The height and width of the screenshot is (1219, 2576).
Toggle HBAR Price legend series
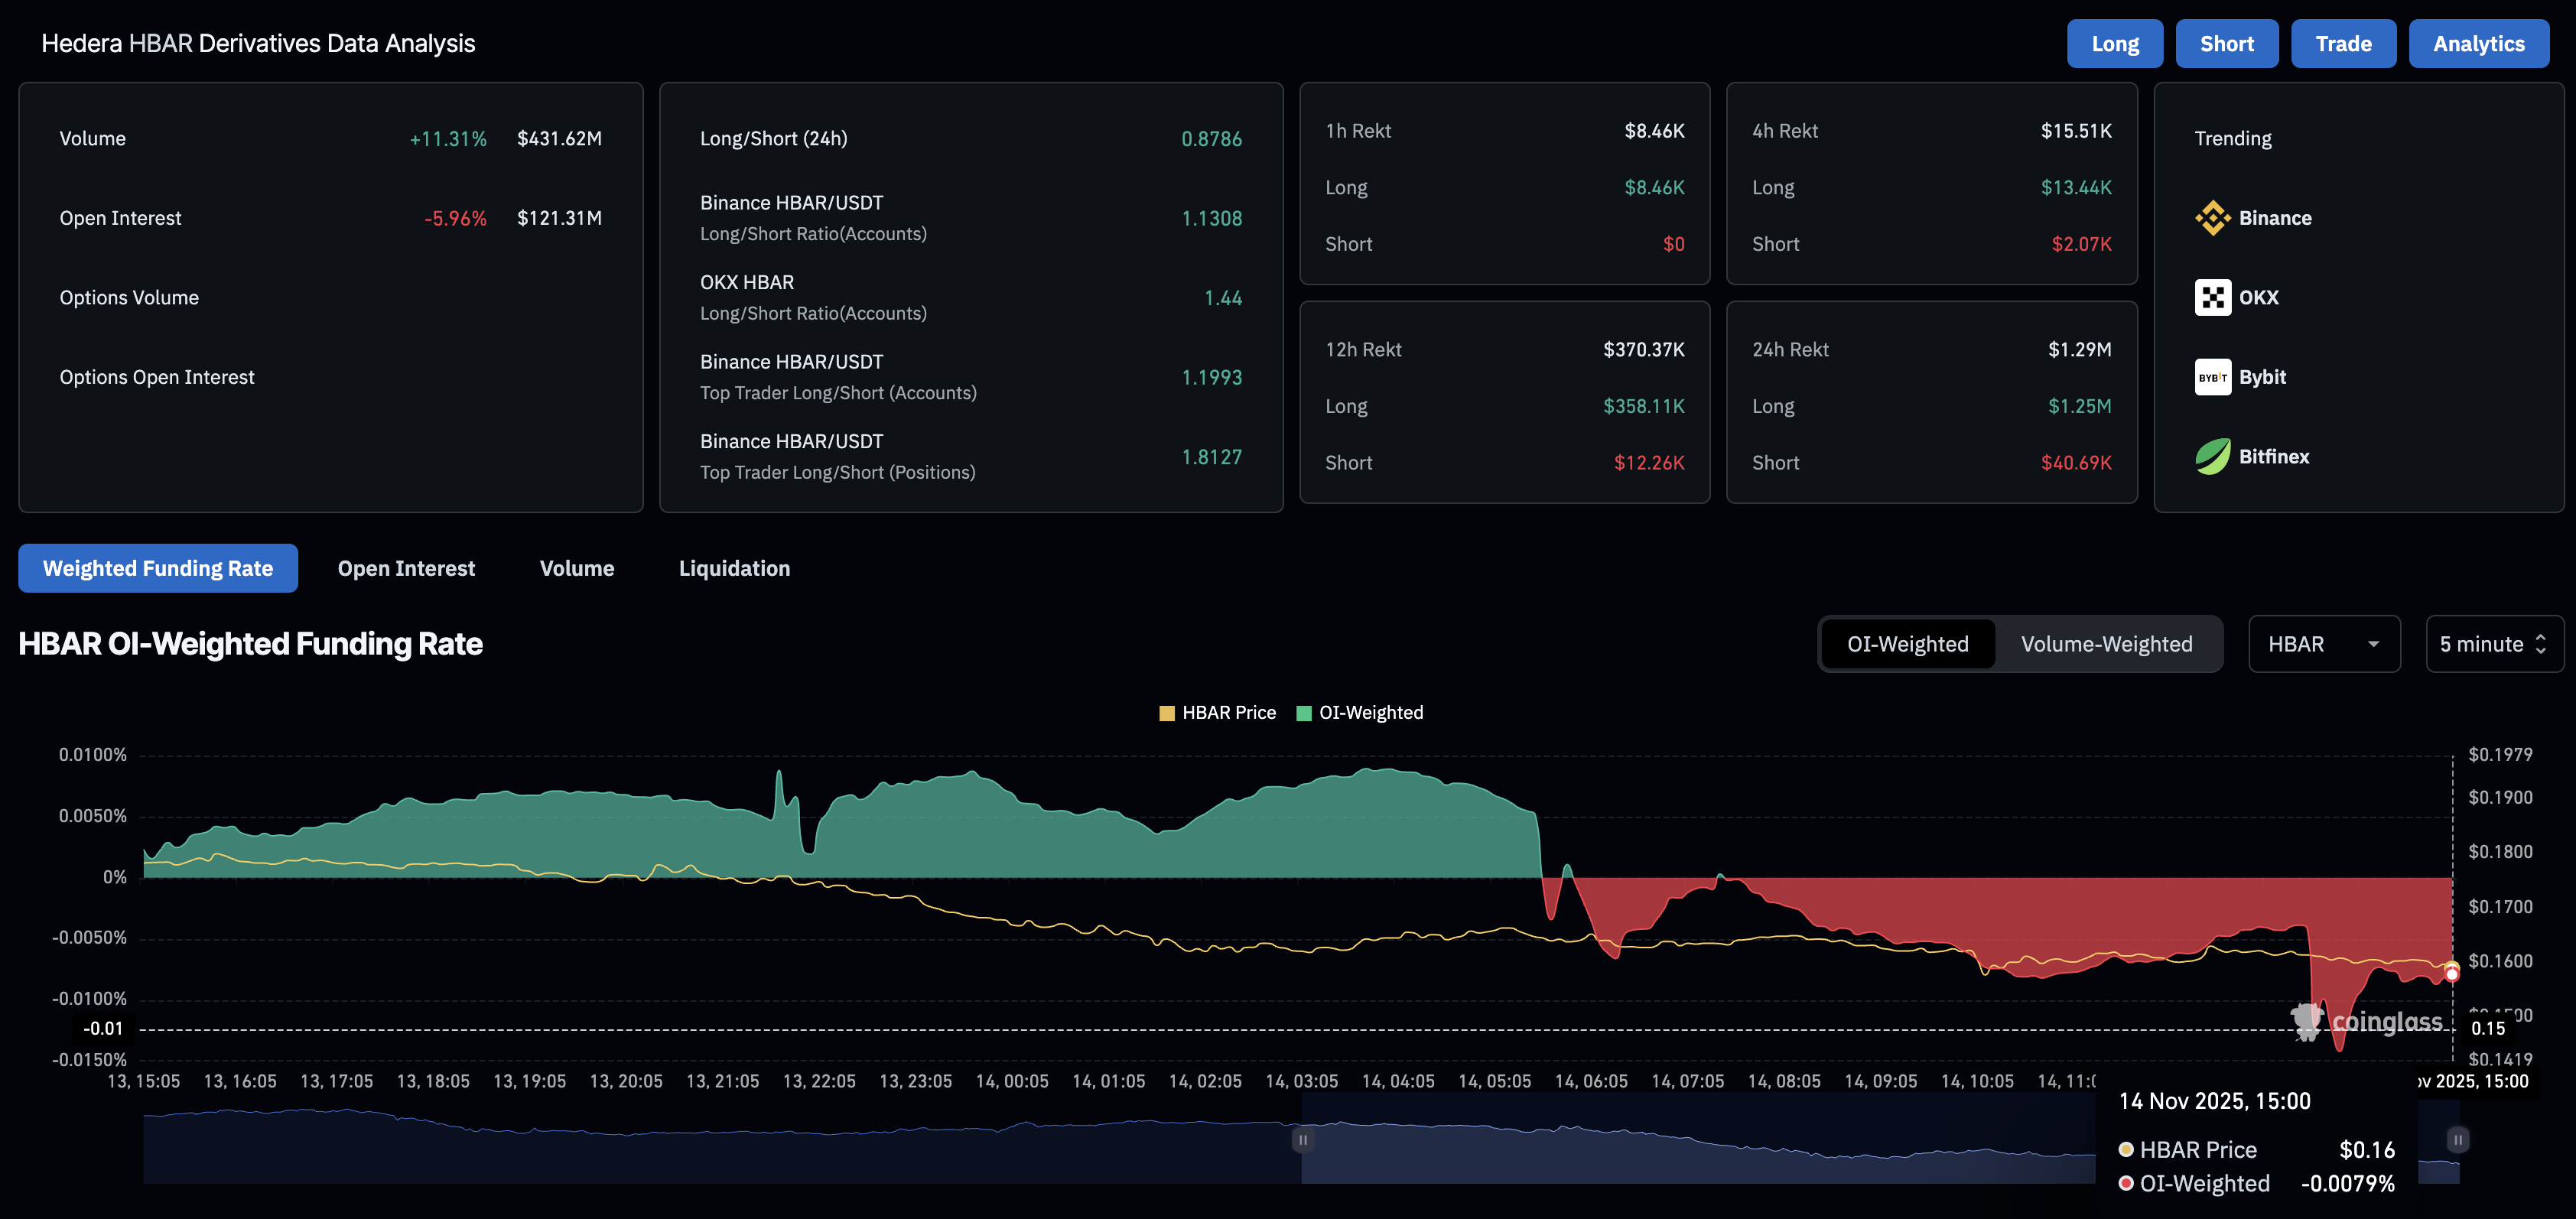coord(1217,713)
